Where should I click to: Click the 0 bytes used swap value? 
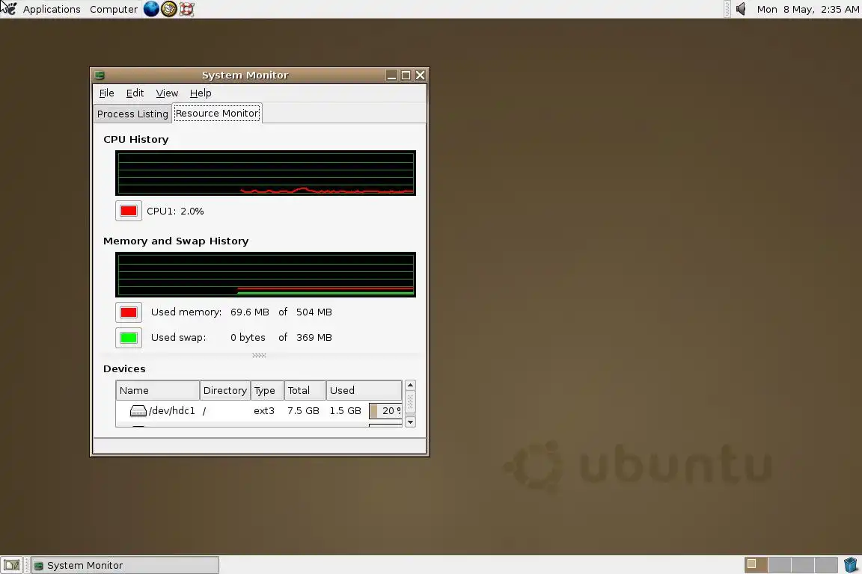pos(248,337)
